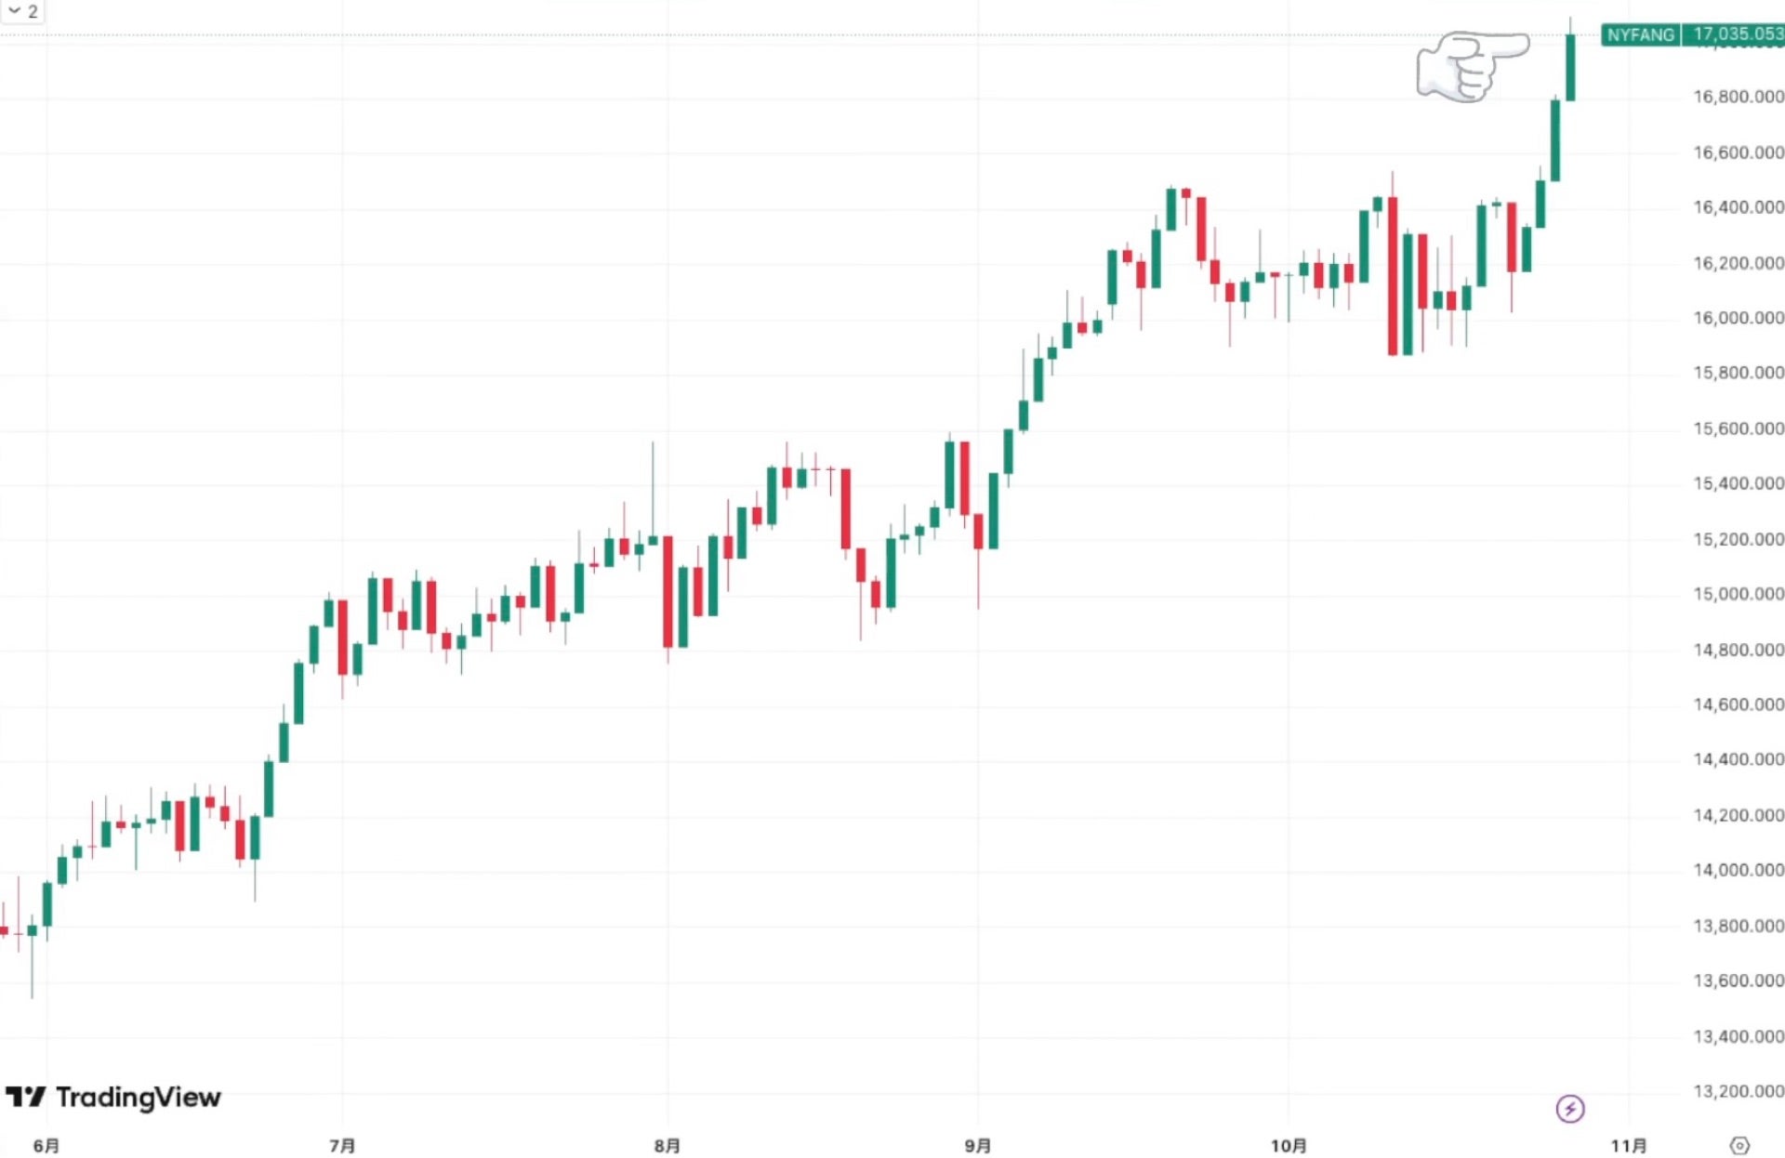
Task: Click the latest tall green candle
Action: (1570, 67)
